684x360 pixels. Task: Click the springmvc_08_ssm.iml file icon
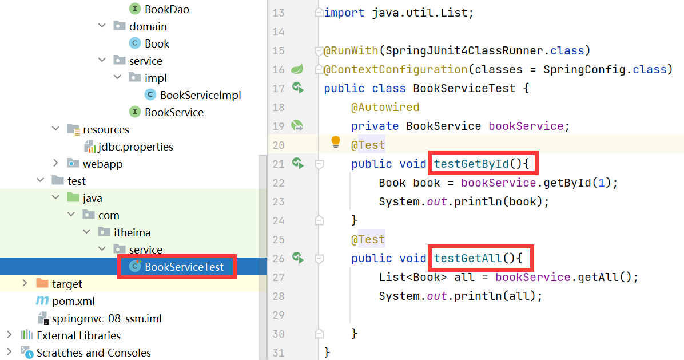click(43, 318)
